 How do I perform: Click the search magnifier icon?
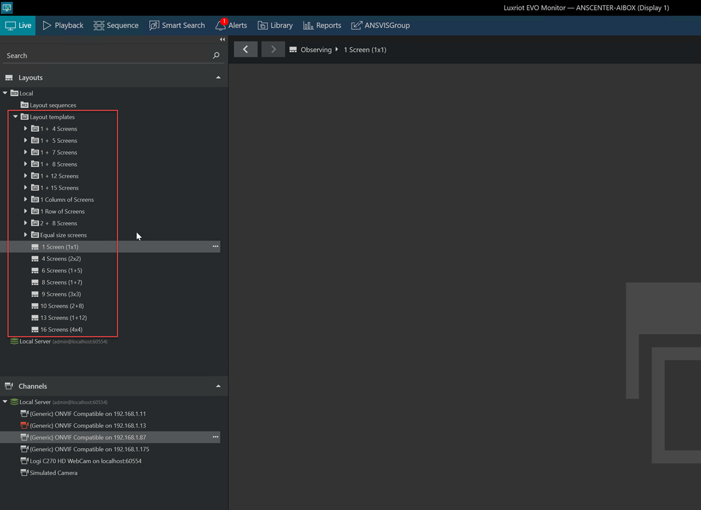(x=216, y=55)
